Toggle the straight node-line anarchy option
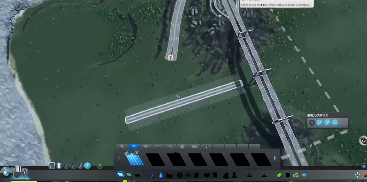 point(328,123)
